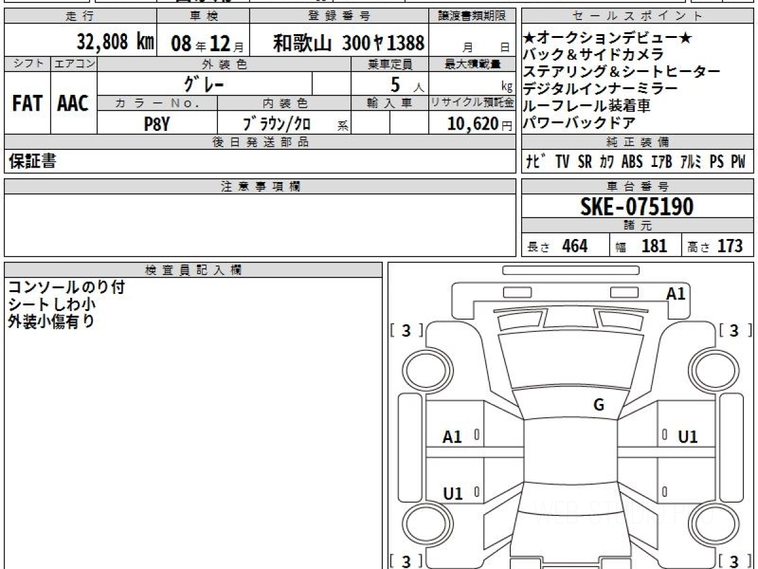Viewport: 758px width, 569px height.
Task: Click the recycle deposit amount 10,620円
Action: coord(471,124)
